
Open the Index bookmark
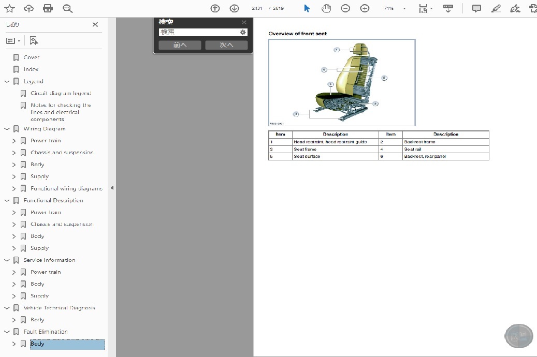pyautogui.click(x=31, y=69)
